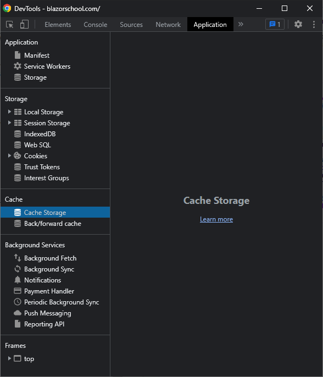Follow the Learn more link

pyautogui.click(x=216, y=219)
